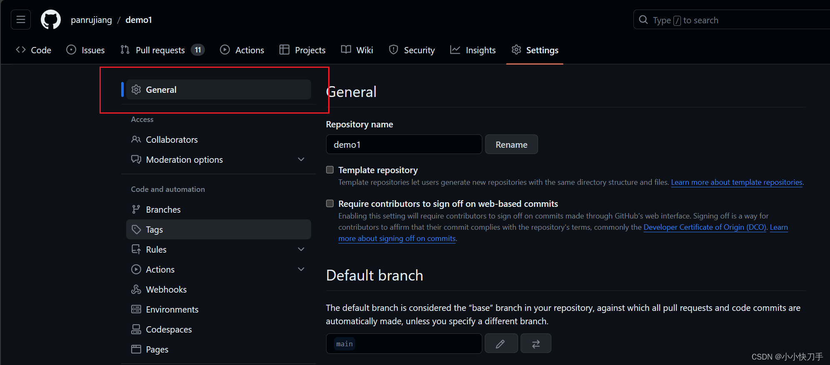The image size is (830, 365).
Task: Click the GitHub Octocat logo
Action: 51,20
